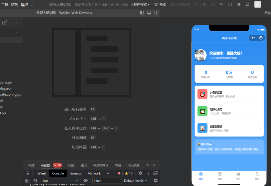The width and height of the screenshot is (271, 186).
Task: Open the 选择 menu
Action: pyautogui.click(x=25, y=5)
